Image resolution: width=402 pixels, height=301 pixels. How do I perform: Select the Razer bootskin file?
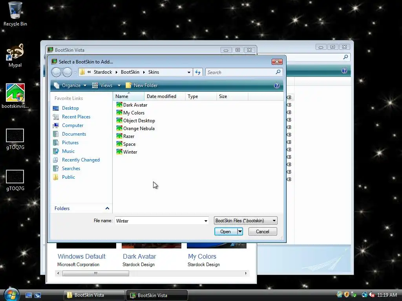pos(125,136)
